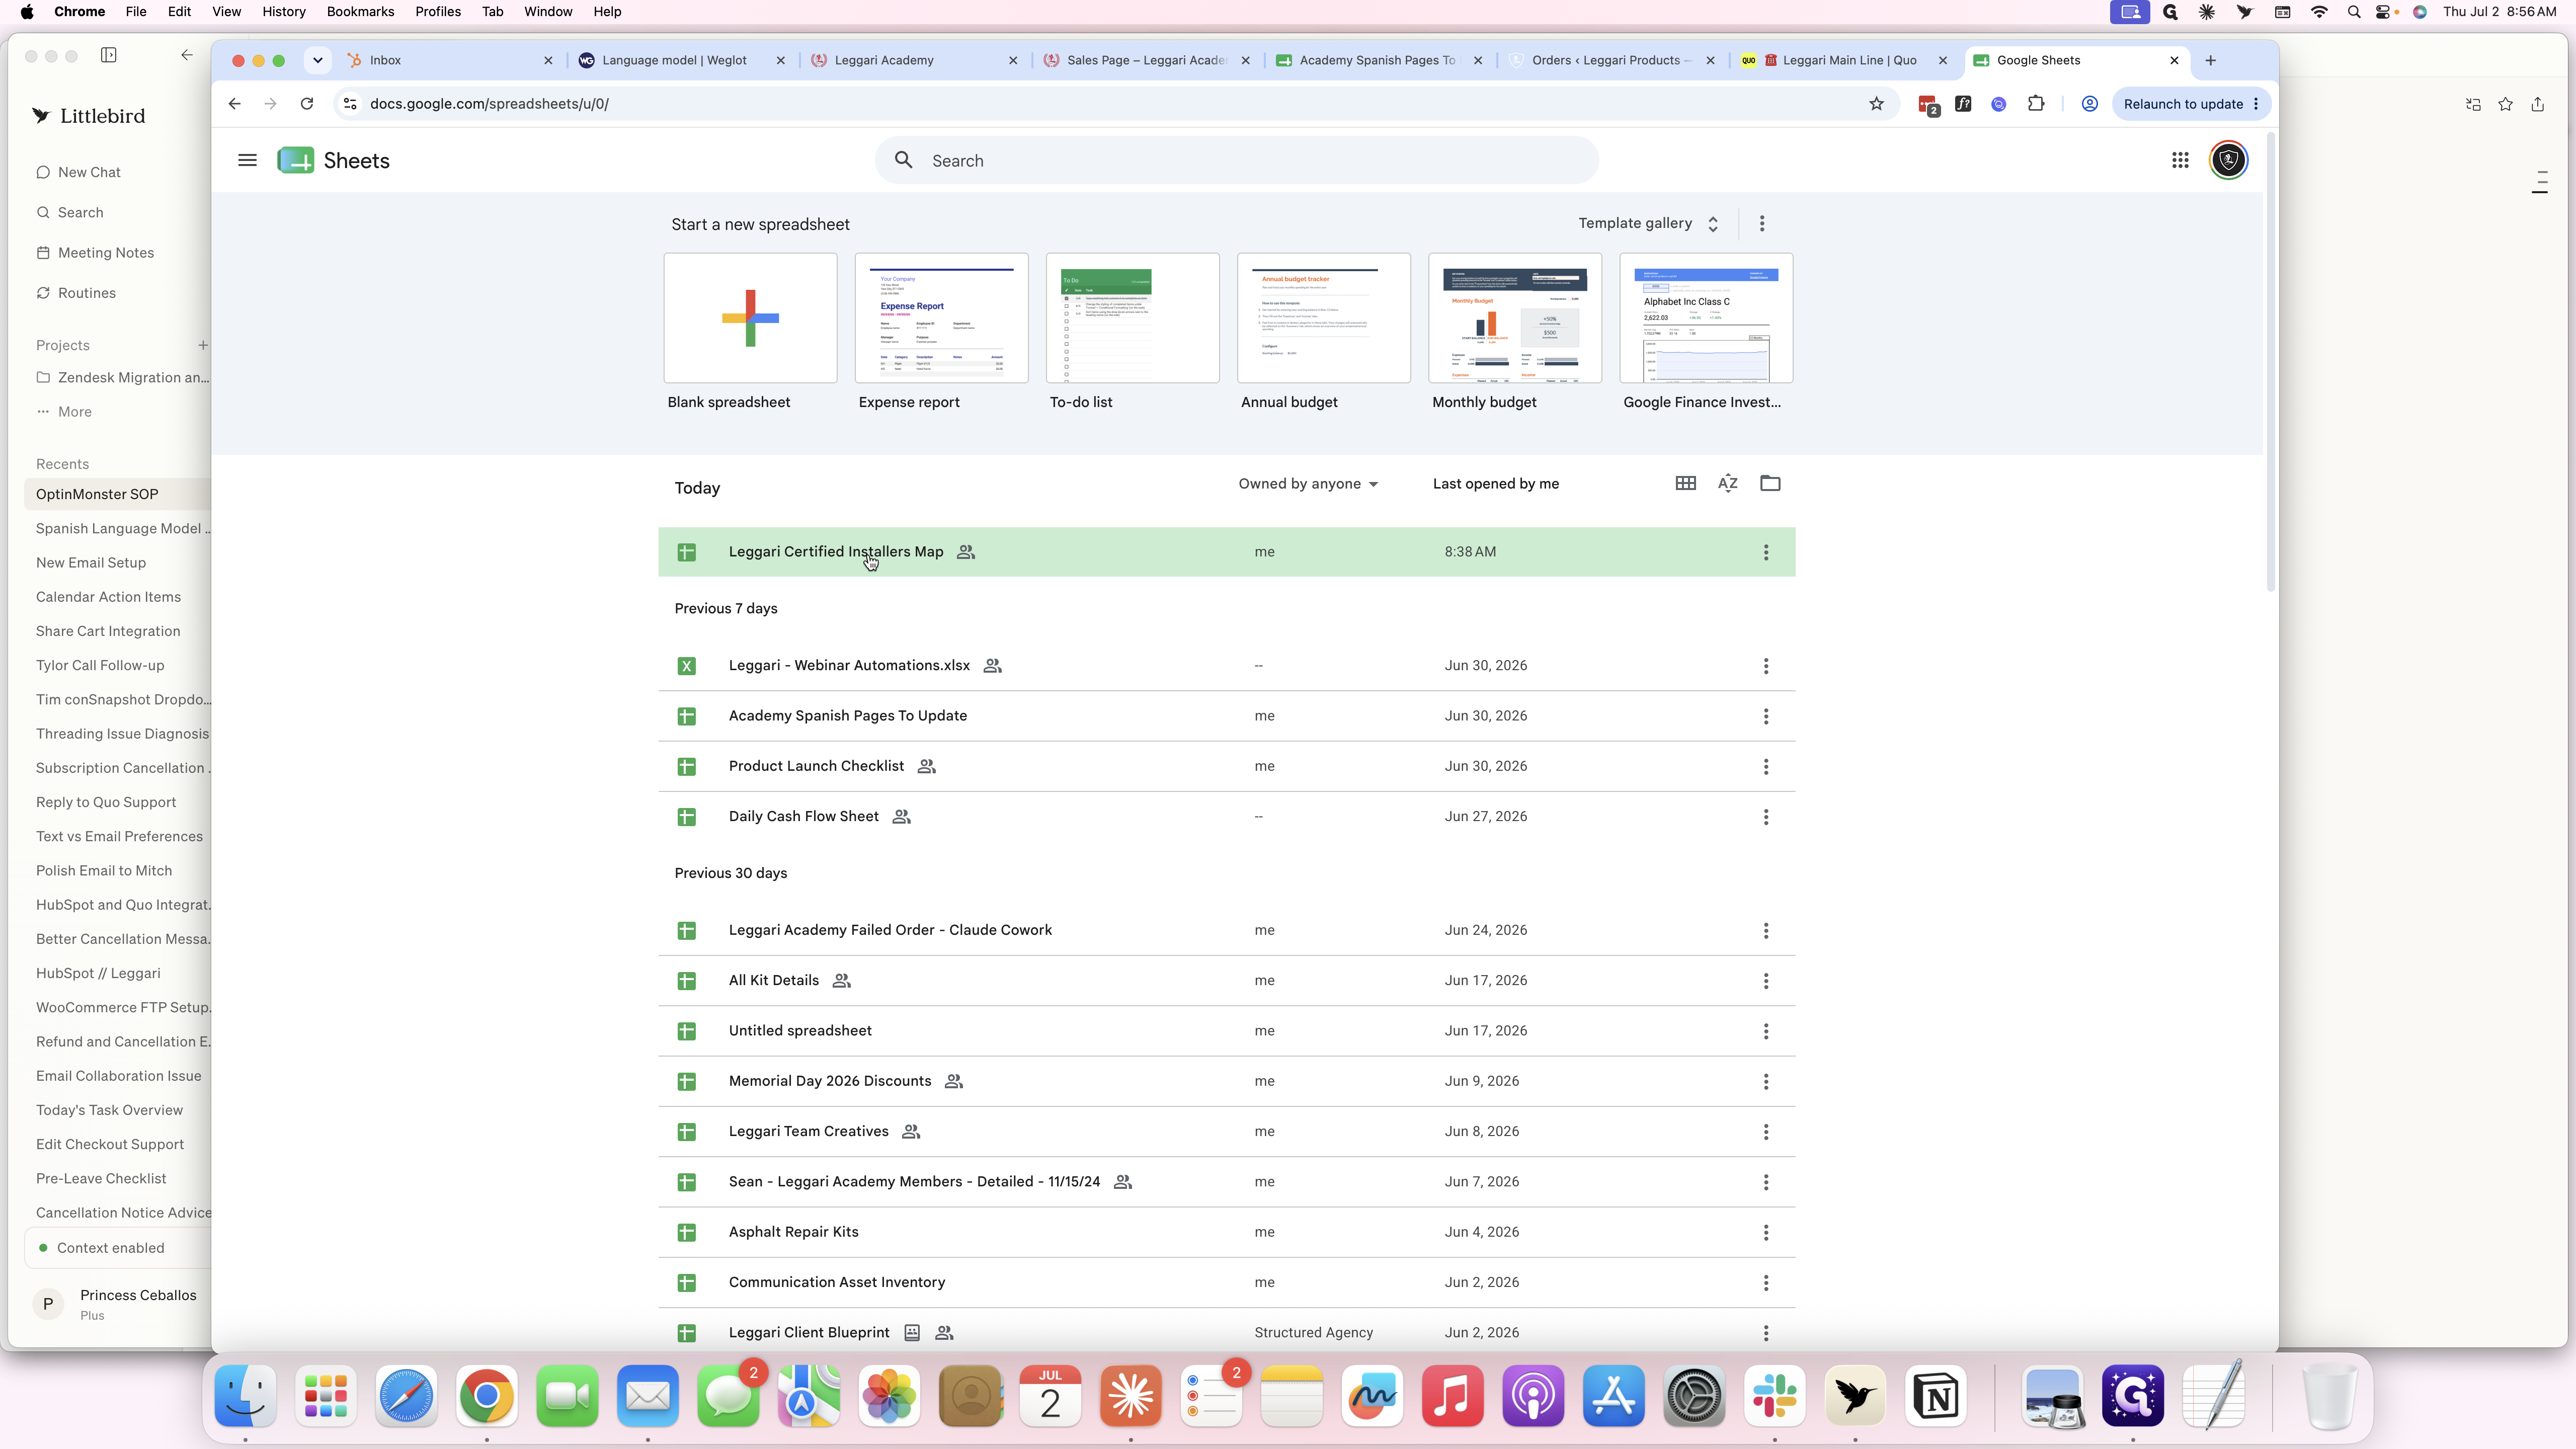Switch to grid view icon
The width and height of the screenshot is (2576, 1449).
[1685, 483]
